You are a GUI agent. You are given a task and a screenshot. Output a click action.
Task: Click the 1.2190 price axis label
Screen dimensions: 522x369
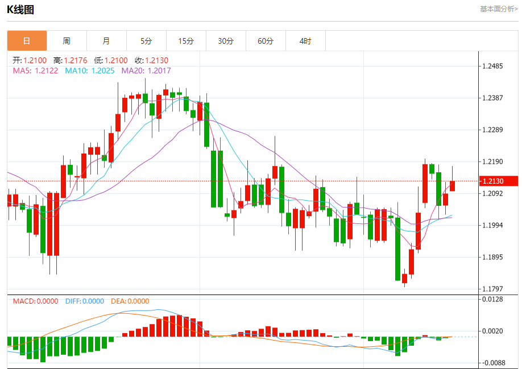[492, 161]
